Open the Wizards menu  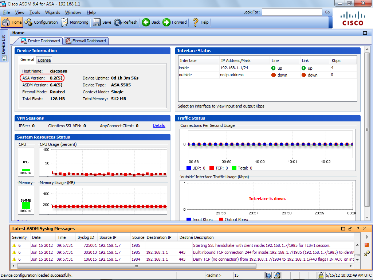[x=52, y=12]
